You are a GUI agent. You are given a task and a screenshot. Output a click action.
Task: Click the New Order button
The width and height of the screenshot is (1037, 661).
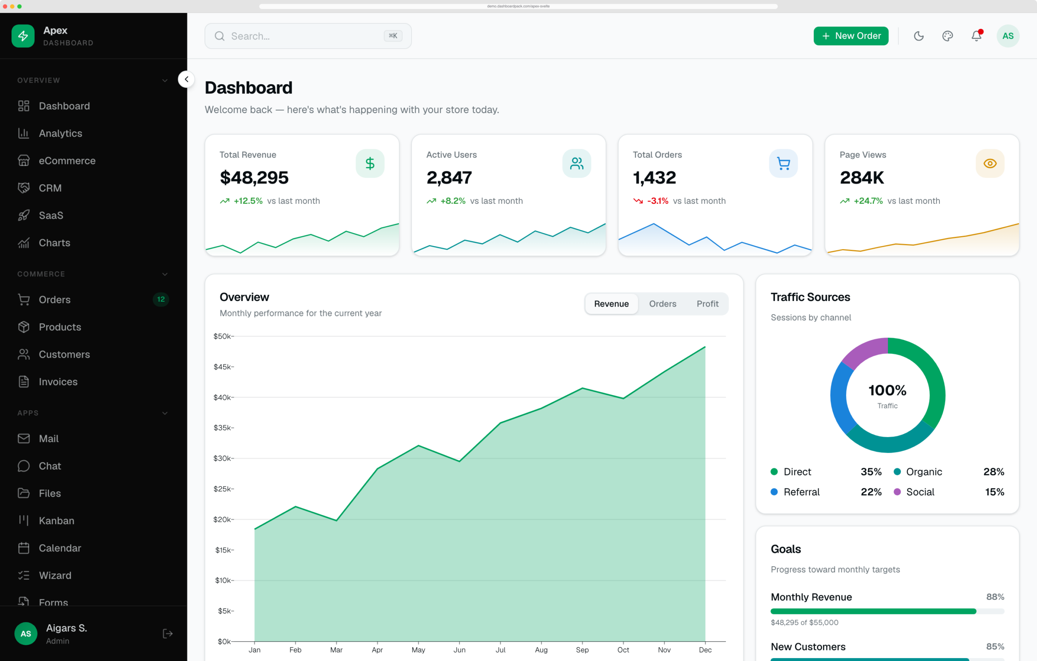coord(851,36)
